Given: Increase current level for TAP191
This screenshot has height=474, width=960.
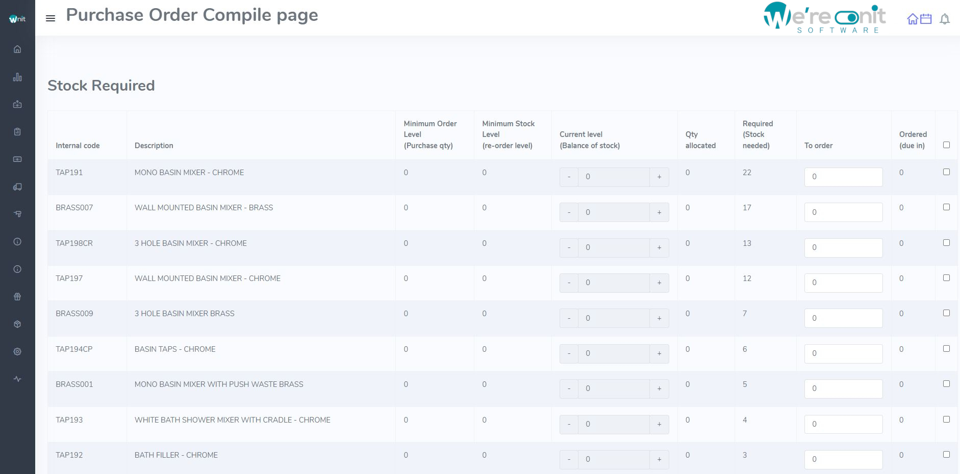Looking at the screenshot, I should pos(659,177).
